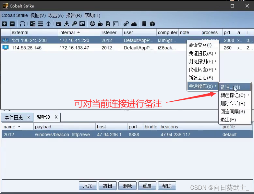Expand the 浏览探测(E) submenu
Screen dimensions: 254x194
[203, 61]
